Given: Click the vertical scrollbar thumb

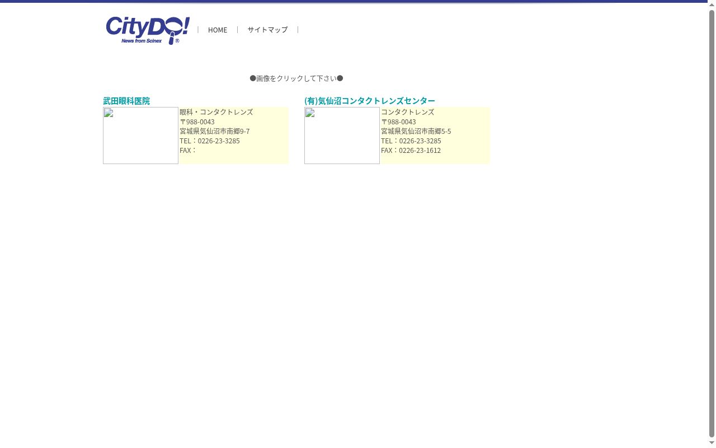Looking at the screenshot, I should (x=712, y=224).
